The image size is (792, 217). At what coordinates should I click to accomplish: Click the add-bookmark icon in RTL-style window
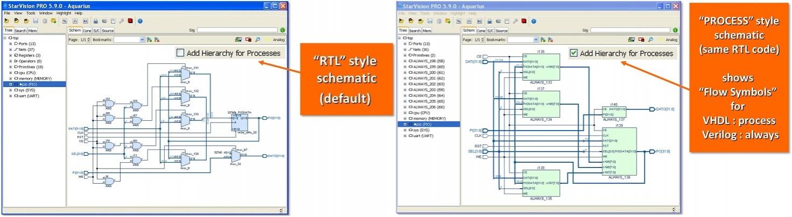(x=149, y=40)
